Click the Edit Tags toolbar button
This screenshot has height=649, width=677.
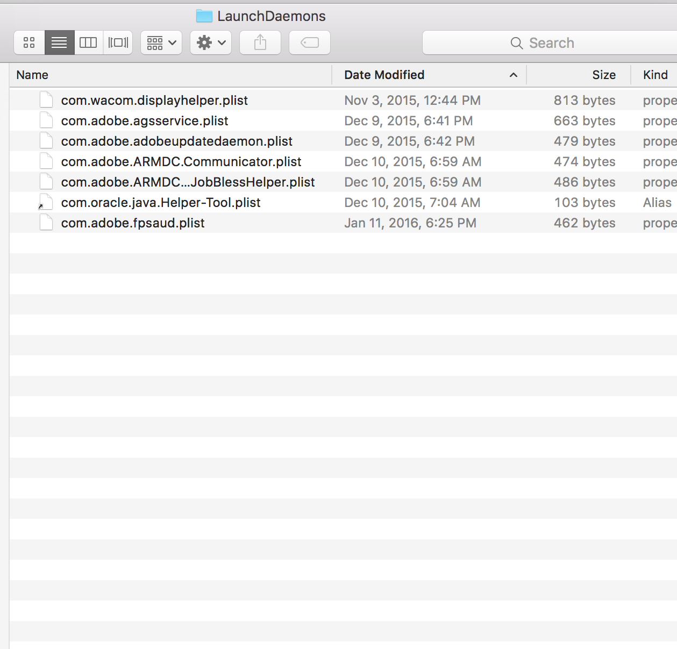tap(310, 42)
